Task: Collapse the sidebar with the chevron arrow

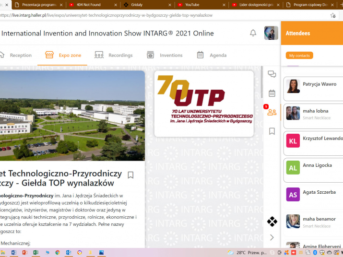Action: [x=272, y=237]
